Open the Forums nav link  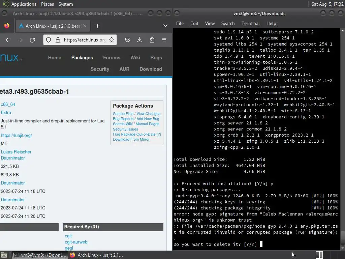112,58
